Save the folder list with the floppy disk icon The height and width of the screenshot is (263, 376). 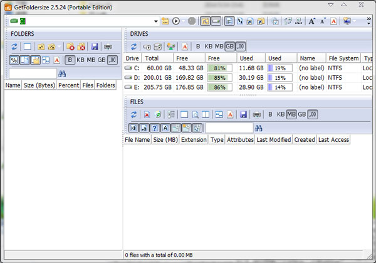(x=95, y=46)
